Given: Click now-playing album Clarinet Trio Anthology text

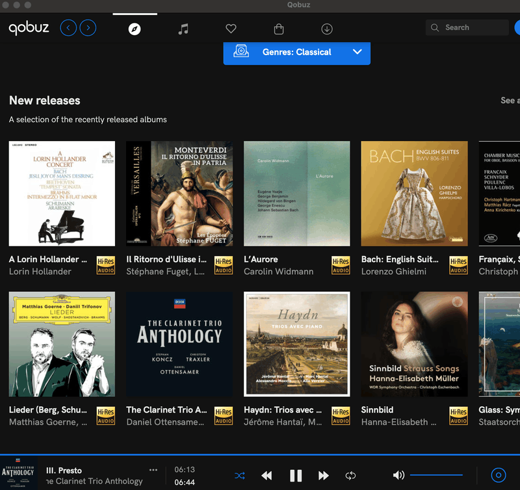Looking at the screenshot, I should click(94, 481).
